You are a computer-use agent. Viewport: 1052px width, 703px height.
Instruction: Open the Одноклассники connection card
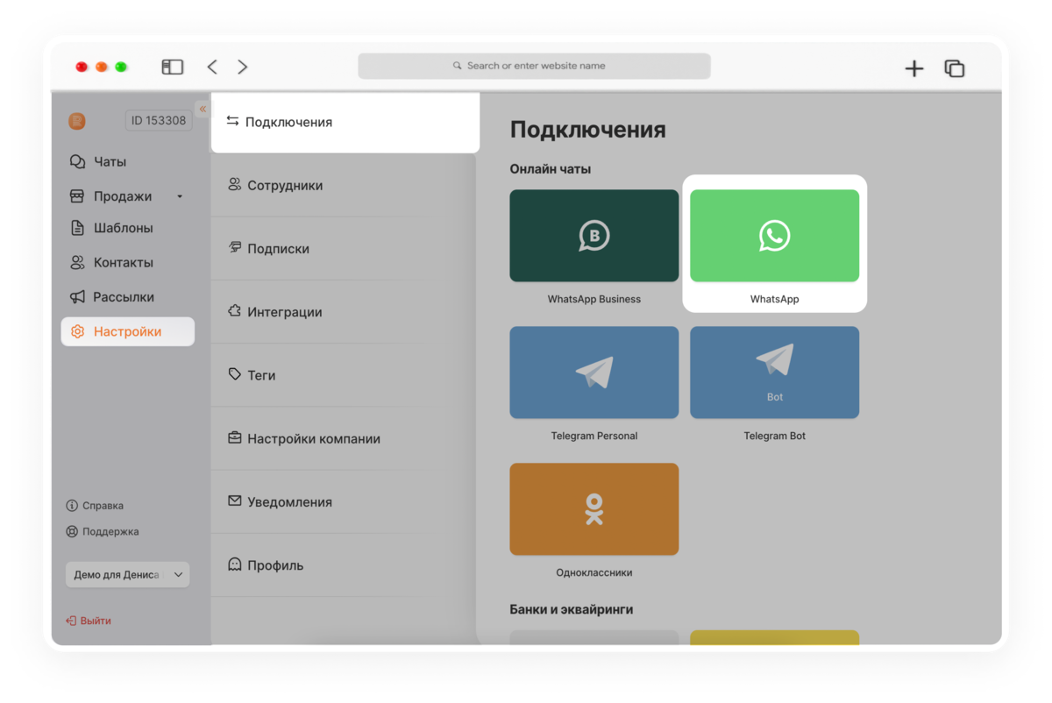click(594, 509)
